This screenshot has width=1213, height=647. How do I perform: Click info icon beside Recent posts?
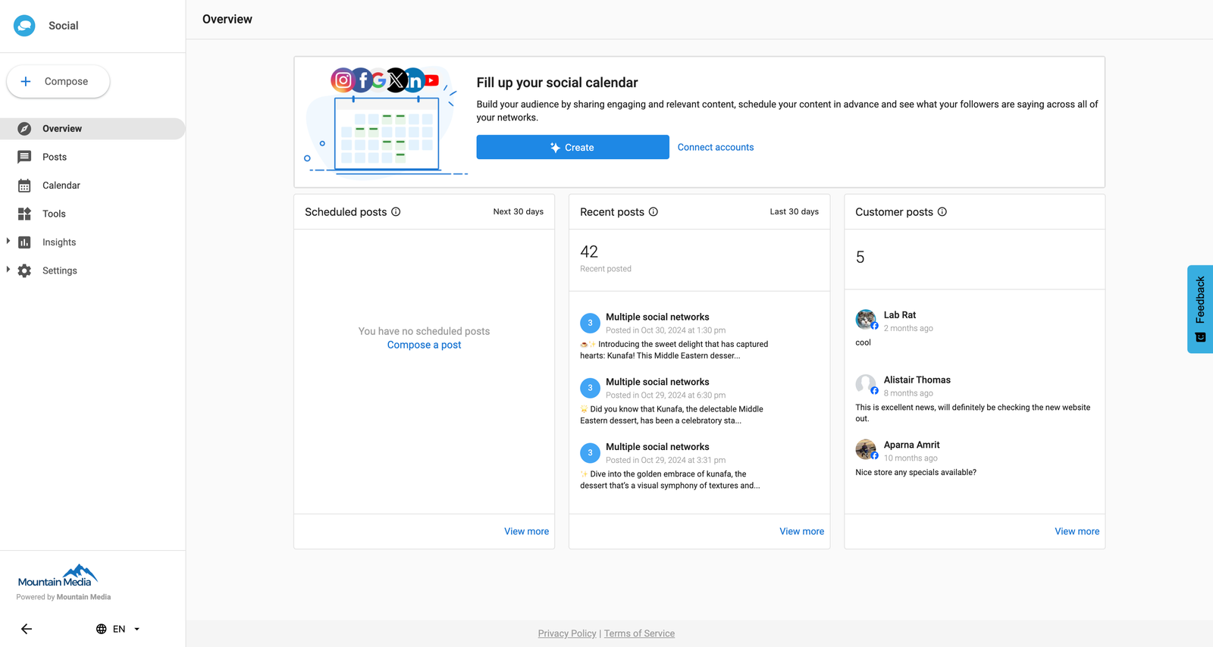click(x=654, y=212)
